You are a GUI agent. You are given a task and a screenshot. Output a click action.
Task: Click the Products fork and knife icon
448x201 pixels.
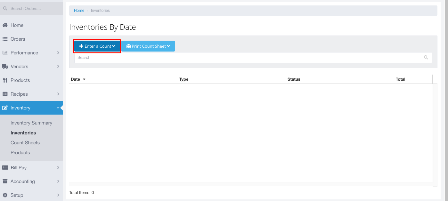pos(5,80)
